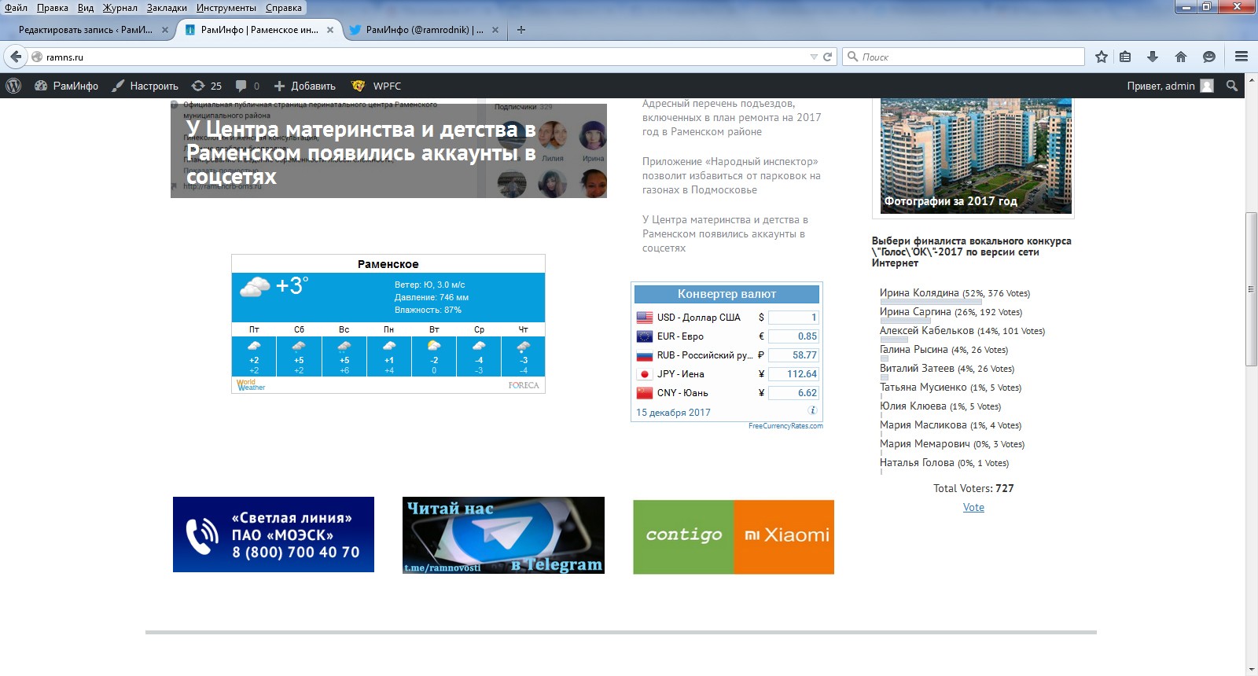
Task: Click the contigo Xiaomi banner
Action: coord(734,537)
